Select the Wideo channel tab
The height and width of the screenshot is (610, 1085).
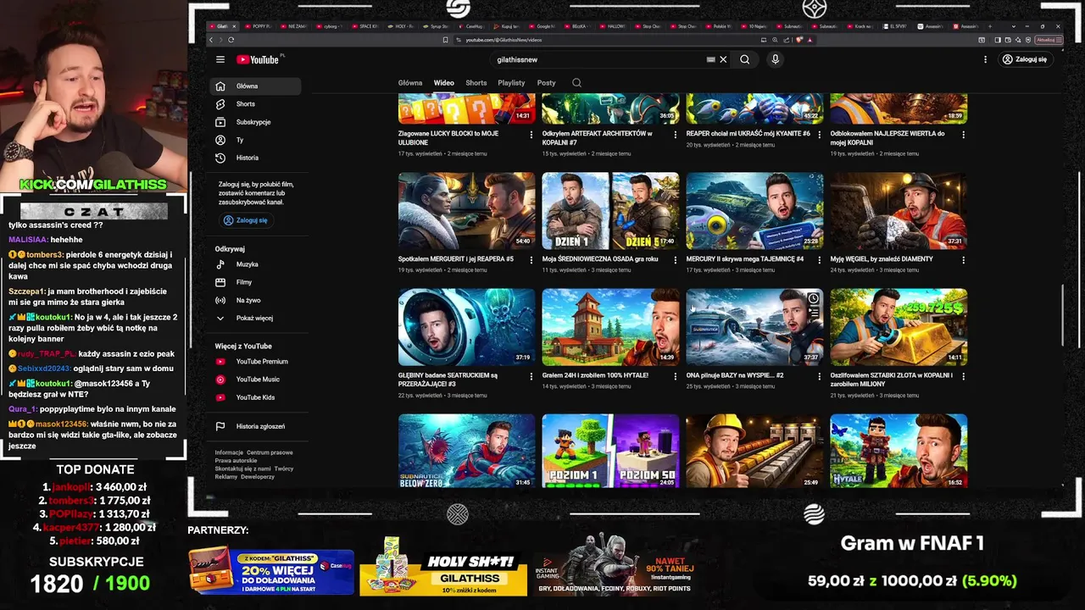(x=444, y=83)
